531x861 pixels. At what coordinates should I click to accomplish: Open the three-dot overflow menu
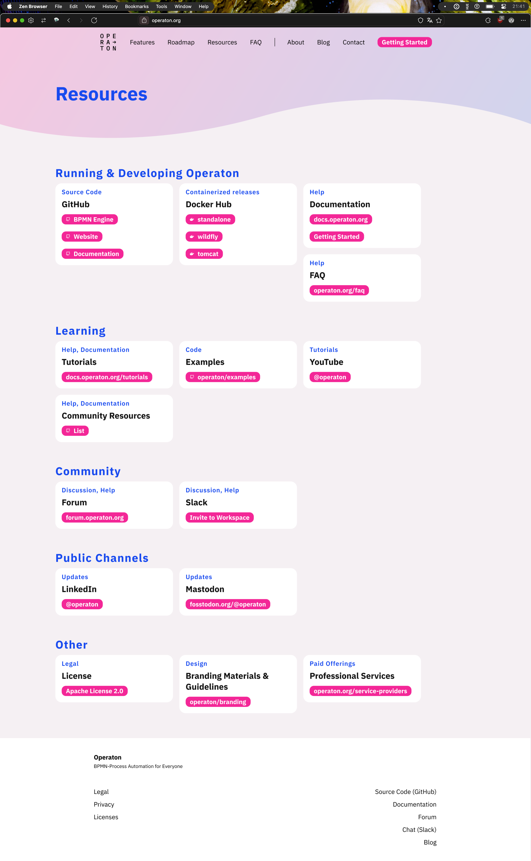point(523,20)
